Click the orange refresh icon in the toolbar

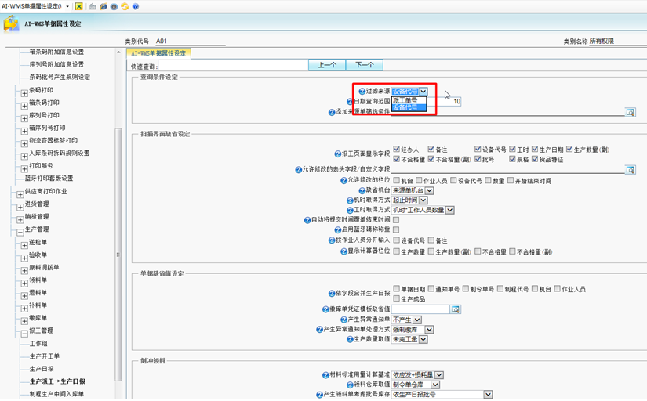125,6
